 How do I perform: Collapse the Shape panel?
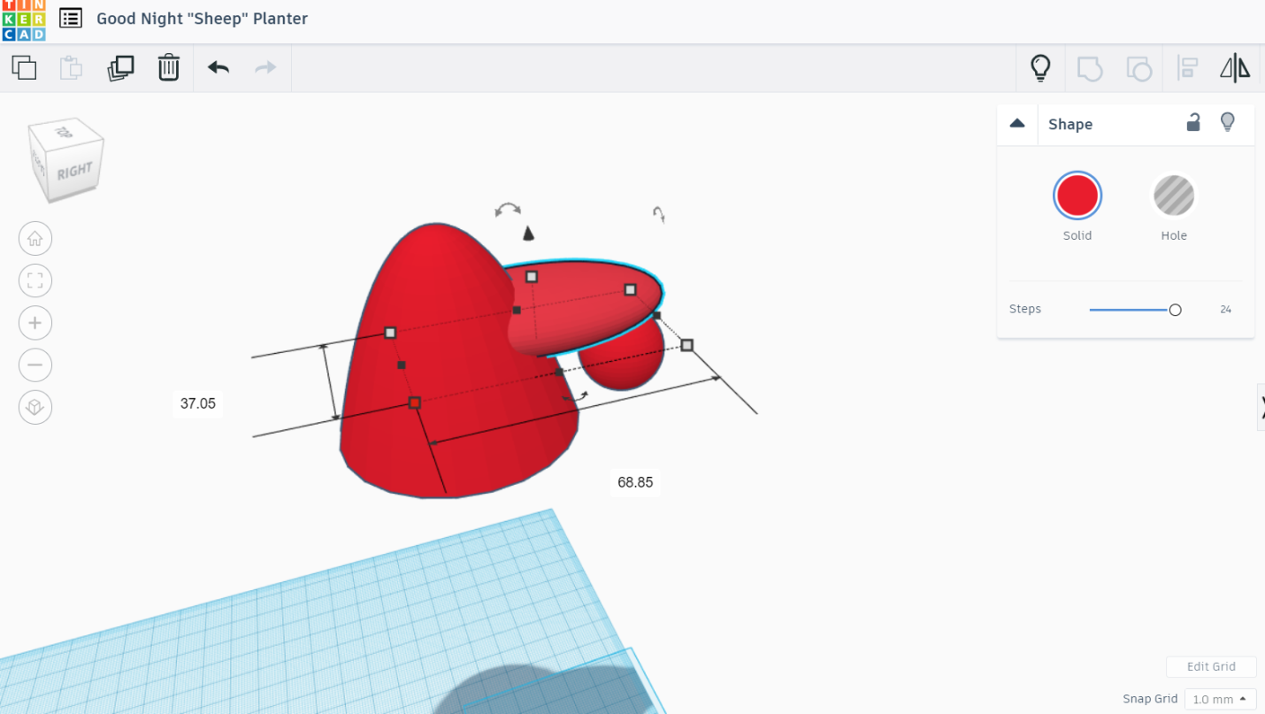point(1017,124)
